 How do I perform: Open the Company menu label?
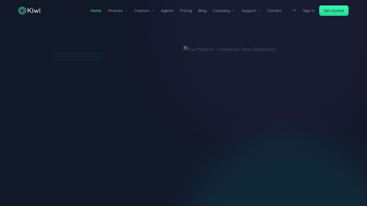pyautogui.click(x=222, y=11)
